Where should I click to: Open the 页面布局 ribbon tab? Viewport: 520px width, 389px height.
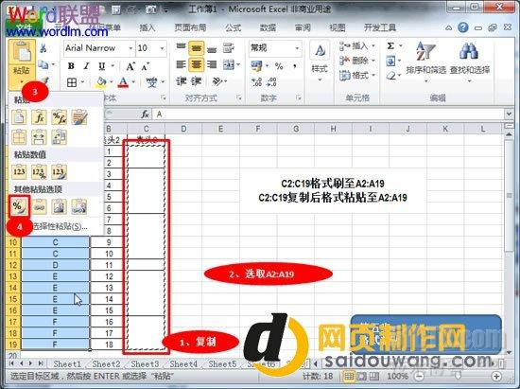pyautogui.click(x=190, y=27)
